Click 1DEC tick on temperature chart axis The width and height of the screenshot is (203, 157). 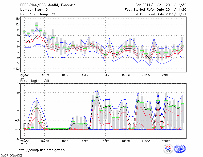pos(64,75)
